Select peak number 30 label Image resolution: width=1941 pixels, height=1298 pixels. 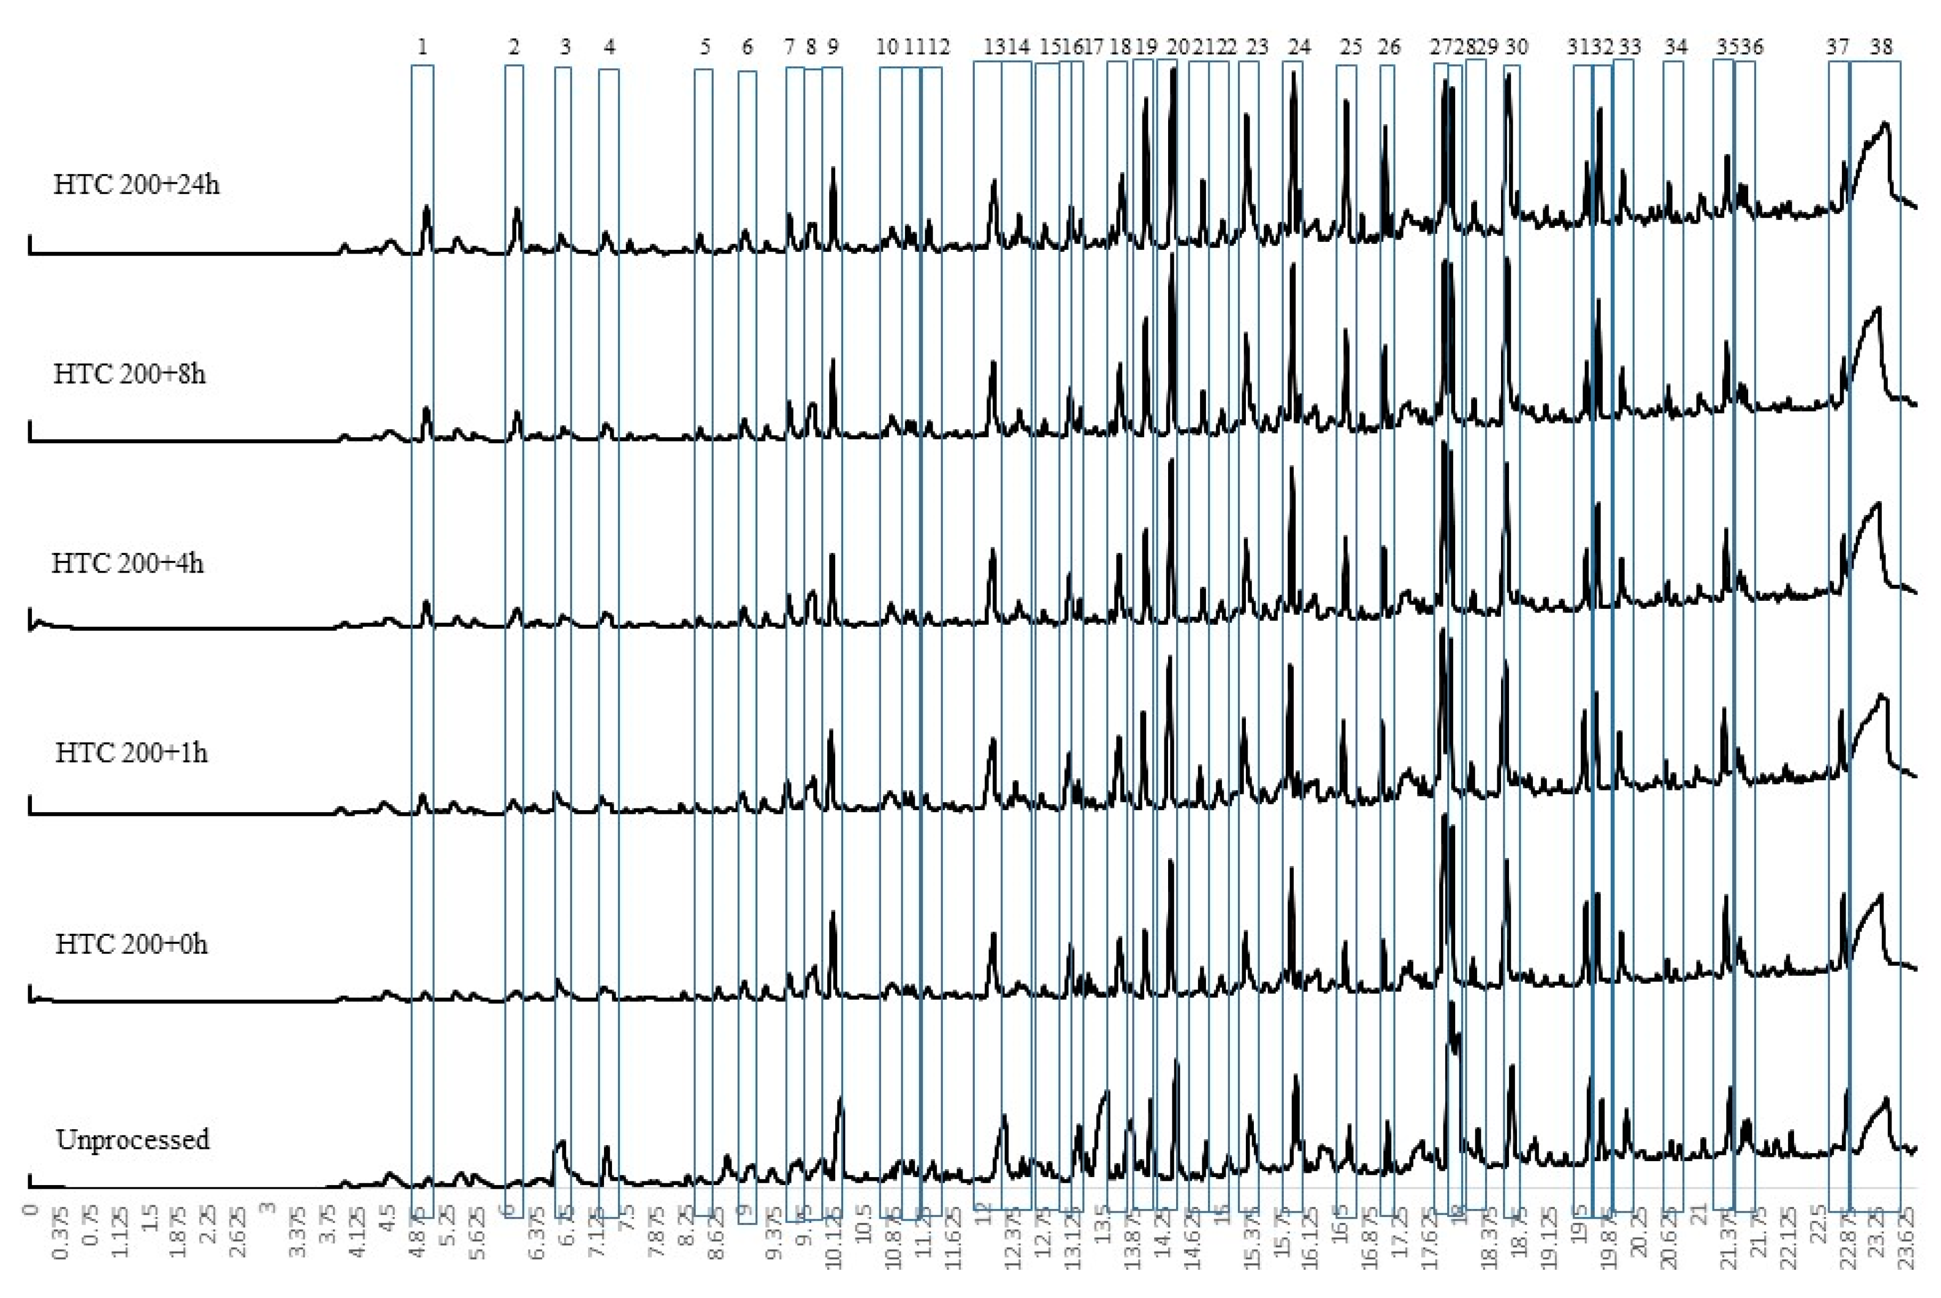(x=1516, y=47)
